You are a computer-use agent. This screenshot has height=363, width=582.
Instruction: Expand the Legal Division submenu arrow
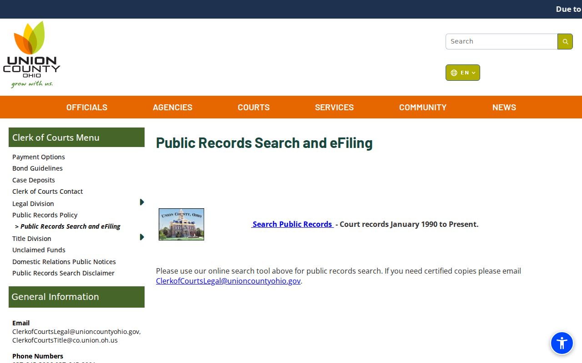(142, 202)
